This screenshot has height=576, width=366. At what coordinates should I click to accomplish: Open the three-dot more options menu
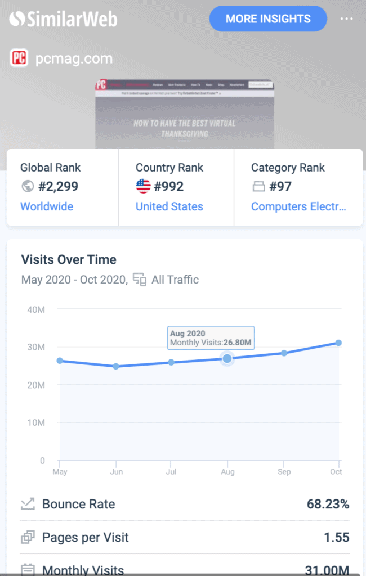click(x=347, y=19)
